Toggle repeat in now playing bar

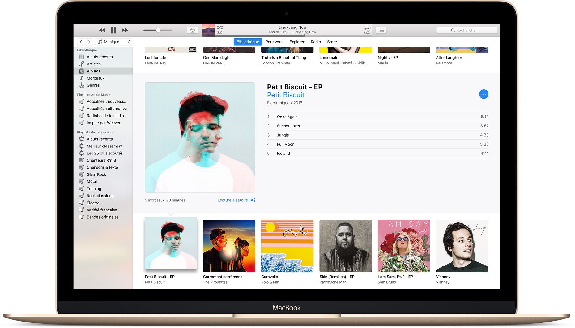(366, 27)
